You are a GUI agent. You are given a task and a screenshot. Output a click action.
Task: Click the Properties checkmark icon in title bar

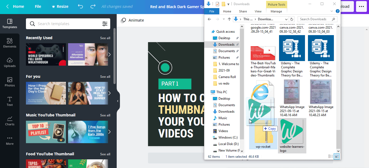pyautogui.click(x=217, y=4)
